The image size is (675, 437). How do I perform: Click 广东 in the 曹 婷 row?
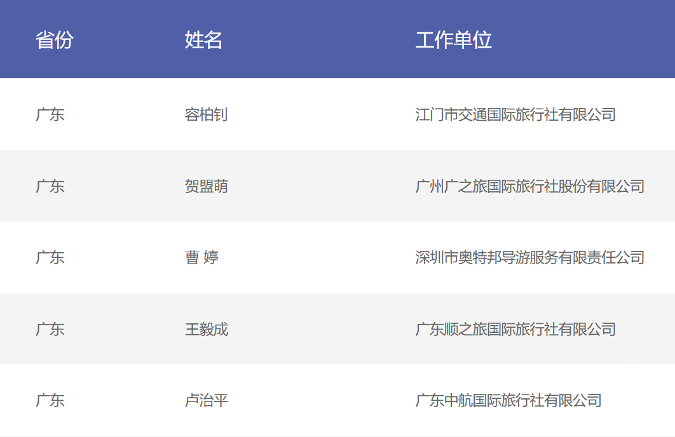[x=50, y=257]
